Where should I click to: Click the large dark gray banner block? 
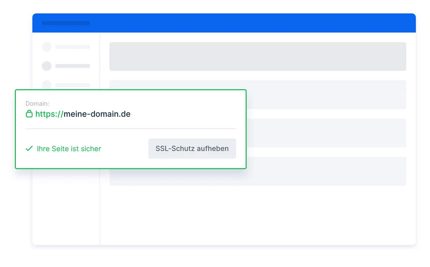(x=258, y=56)
